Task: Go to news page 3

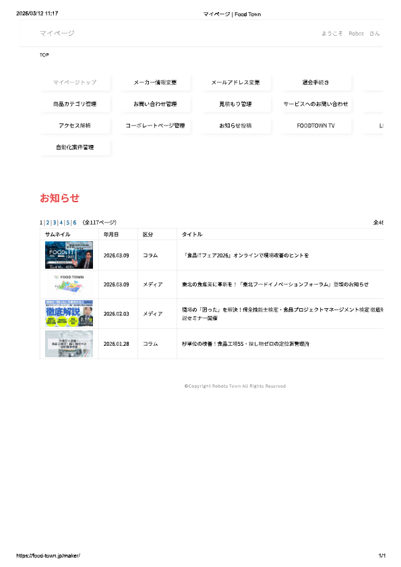Action: [55, 222]
